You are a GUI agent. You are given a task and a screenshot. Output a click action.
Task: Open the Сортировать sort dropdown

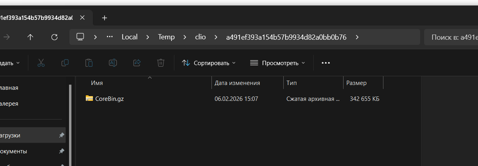(209, 63)
